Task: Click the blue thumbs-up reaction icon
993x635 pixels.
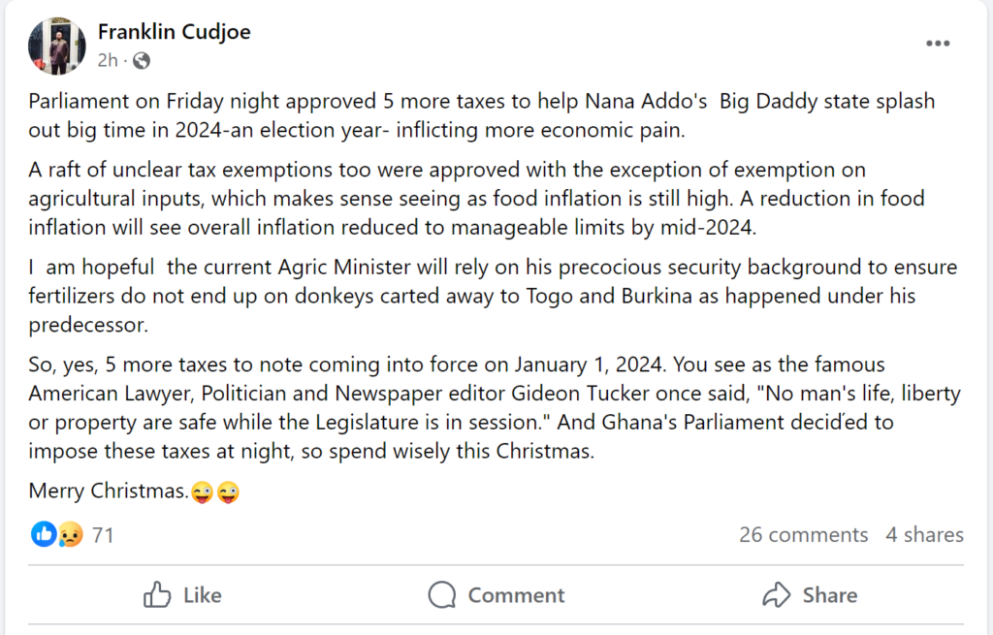Action: point(44,534)
